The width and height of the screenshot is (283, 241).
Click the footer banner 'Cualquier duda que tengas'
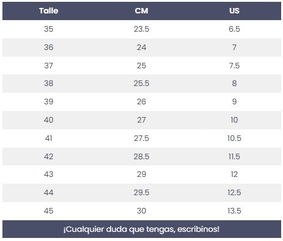pyautogui.click(x=142, y=229)
